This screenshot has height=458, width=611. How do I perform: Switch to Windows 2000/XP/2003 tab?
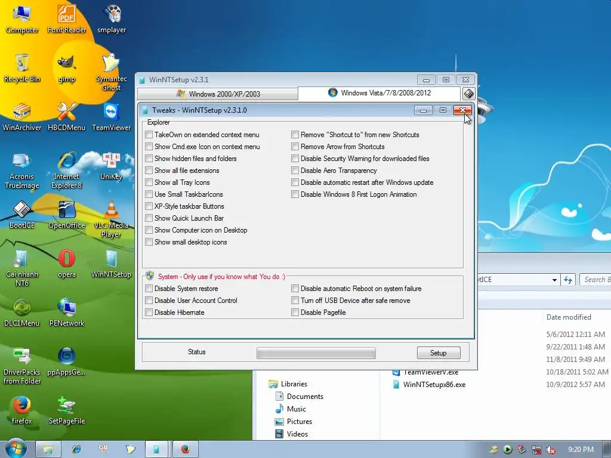(218, 94)
